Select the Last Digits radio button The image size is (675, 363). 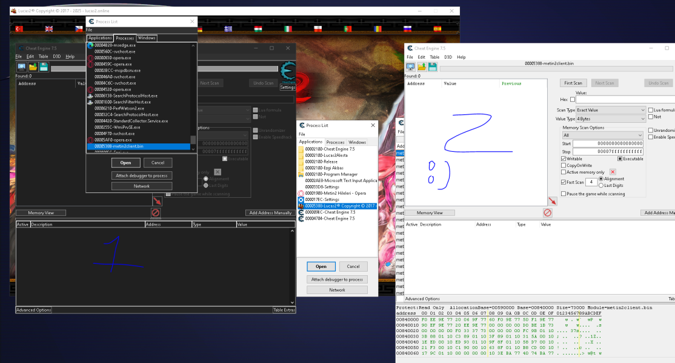point(601,185)
